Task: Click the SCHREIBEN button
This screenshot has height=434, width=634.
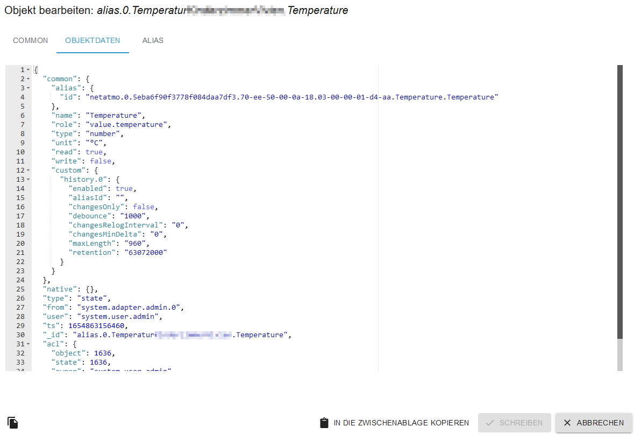Action: point(514,423)
